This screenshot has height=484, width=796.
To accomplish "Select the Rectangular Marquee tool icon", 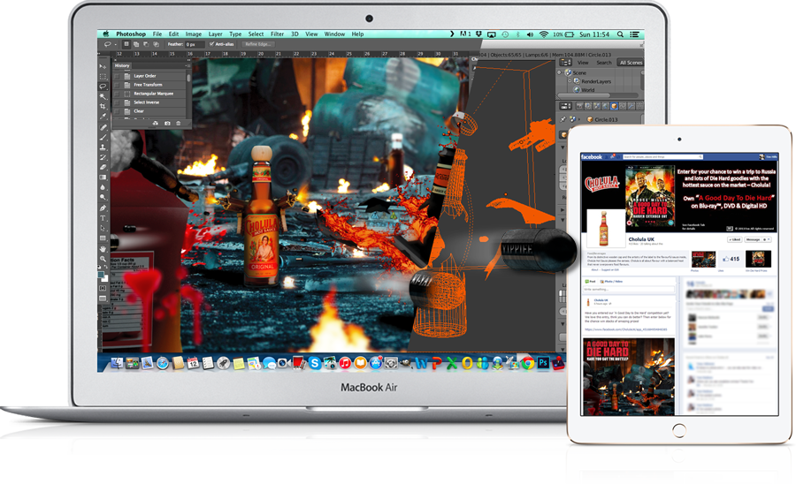I will (x=103, y=77).
